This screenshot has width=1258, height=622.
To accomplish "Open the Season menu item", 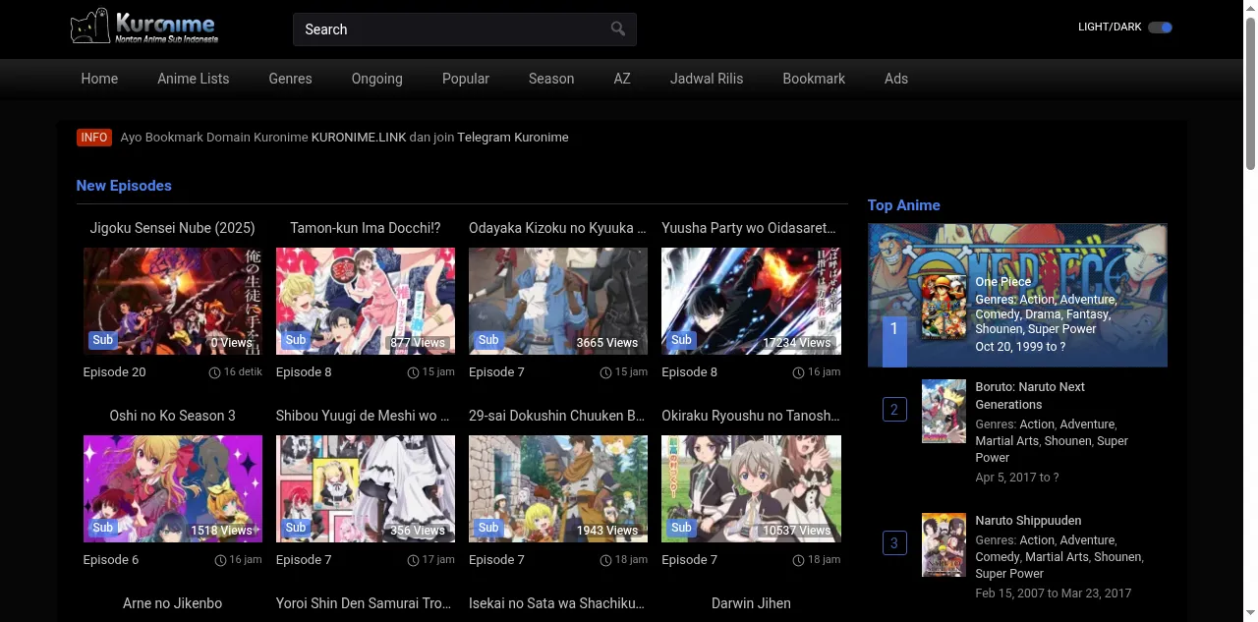I will pyautogui.click(x=551, y=79).
